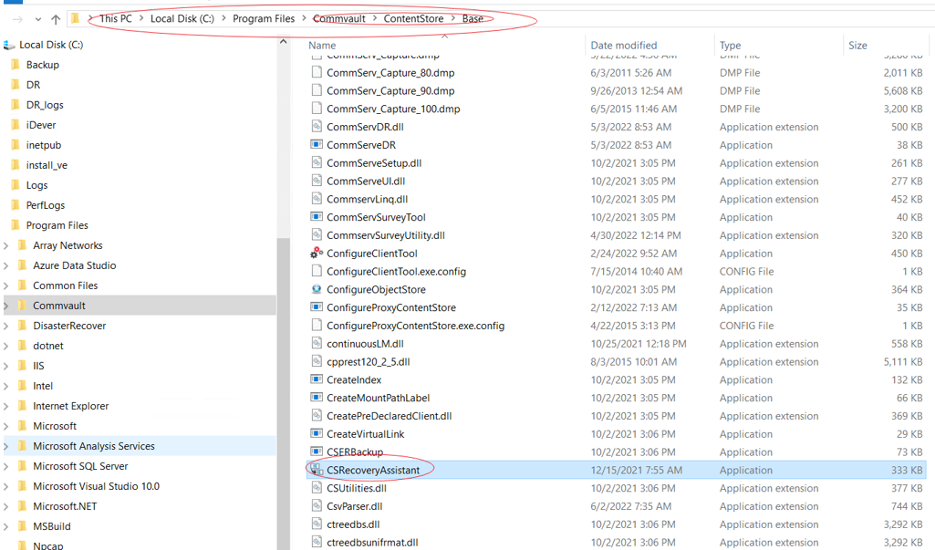The height and width of the screenshot is (550, 935).
Task: Click the CommServeDR application icon
Action: pyautogui.click(x=317, y=145)
